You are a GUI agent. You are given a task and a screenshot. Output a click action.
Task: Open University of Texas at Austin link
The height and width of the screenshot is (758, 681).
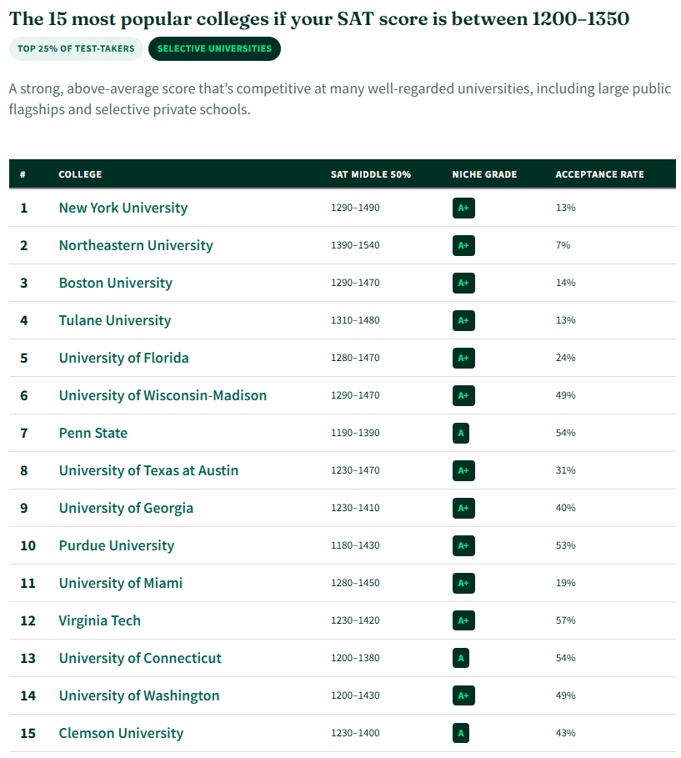click(x=148, y=471)
